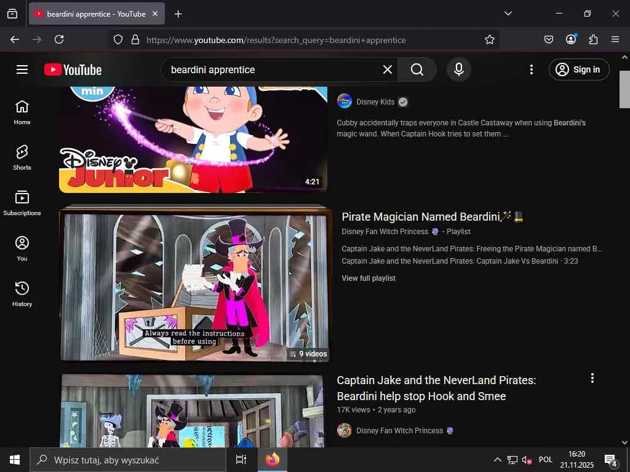The width and height of the screenshot is (630, 472).
Task: Show hidden system tray icons
Action: (x=497, y=460)
